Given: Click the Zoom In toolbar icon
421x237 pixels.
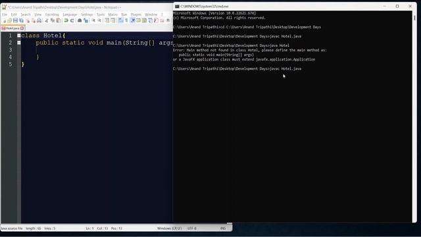Looking at the screenshot, I should click(93, 20).
